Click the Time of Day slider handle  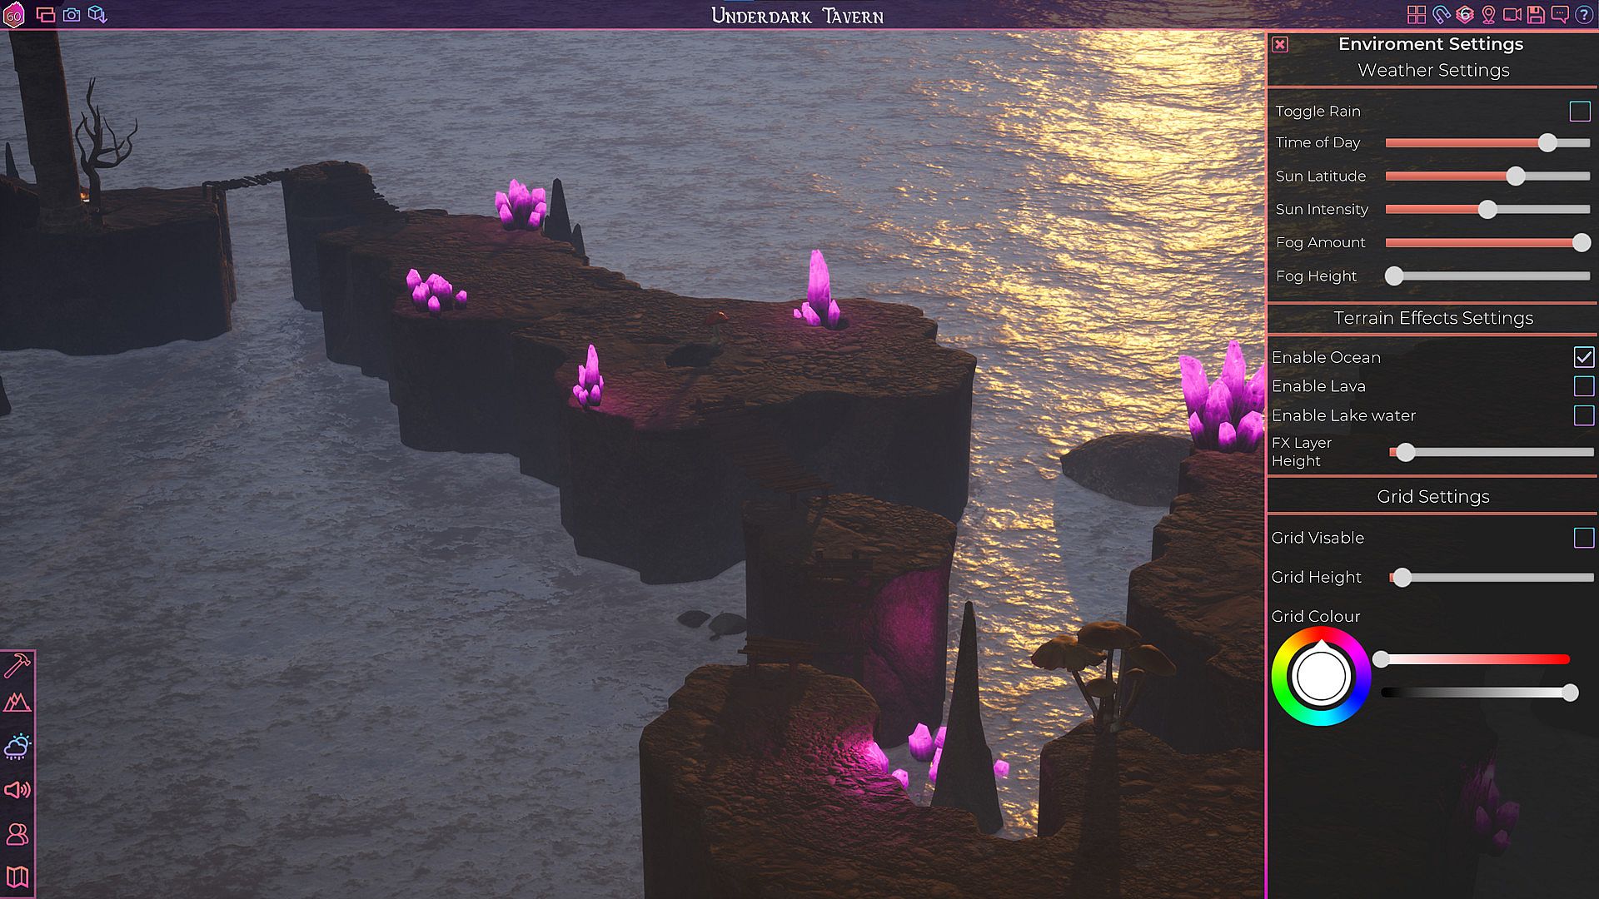[x=1547, y=142]
